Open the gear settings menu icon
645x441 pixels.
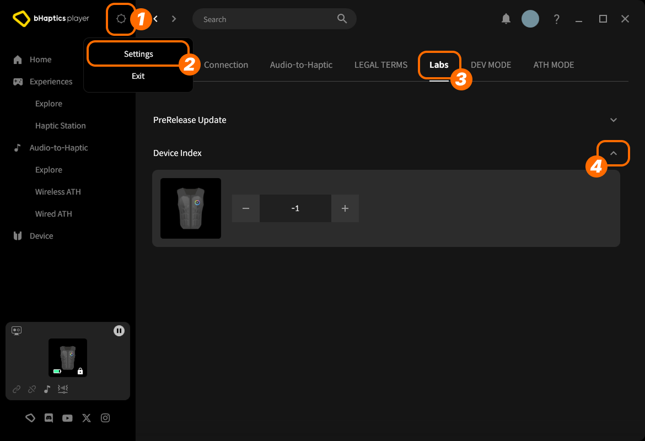pos(121,19)
